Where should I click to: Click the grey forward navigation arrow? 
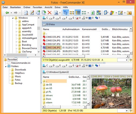pos(16,13)
